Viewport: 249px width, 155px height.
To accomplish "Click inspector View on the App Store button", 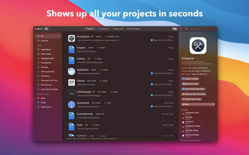I will pyautogui.click(x=193, y=89).
